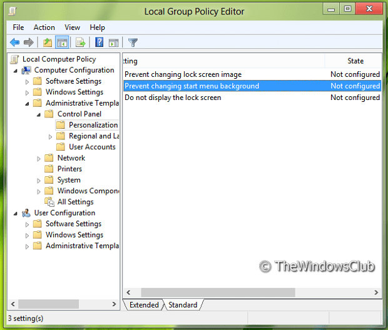Open the Help menu
The image size is (388, 330).
97,27
